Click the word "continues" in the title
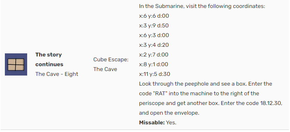 pos(49,64)
